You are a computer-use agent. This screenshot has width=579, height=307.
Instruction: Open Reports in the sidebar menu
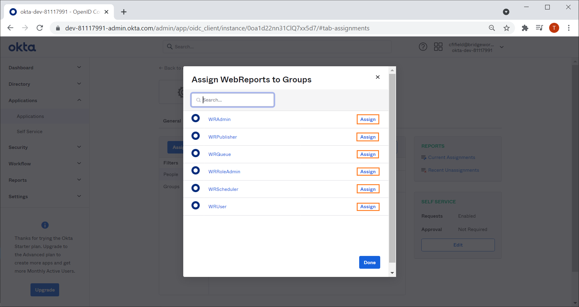click(x=45, y=180)
